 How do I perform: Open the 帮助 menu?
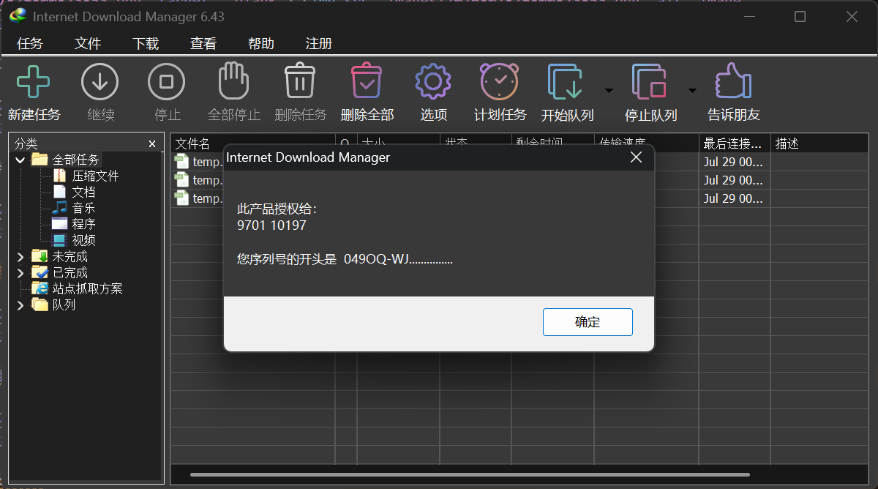[x=261, y=44]
